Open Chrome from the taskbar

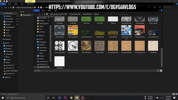pyautogui.click(x=71, y=98)
